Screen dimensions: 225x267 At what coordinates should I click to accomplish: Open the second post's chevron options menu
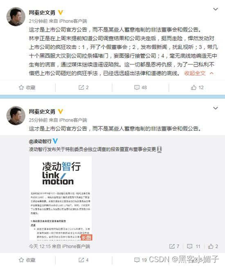click(x=215, y=108)
